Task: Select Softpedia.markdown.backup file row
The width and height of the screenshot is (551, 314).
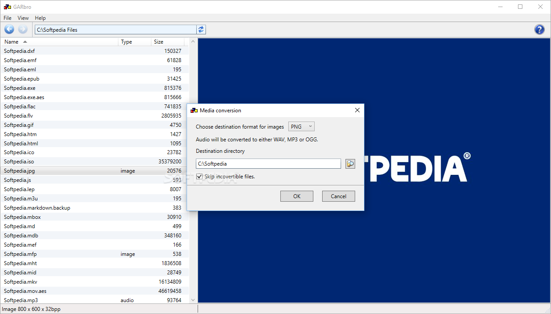Action: 95,208
